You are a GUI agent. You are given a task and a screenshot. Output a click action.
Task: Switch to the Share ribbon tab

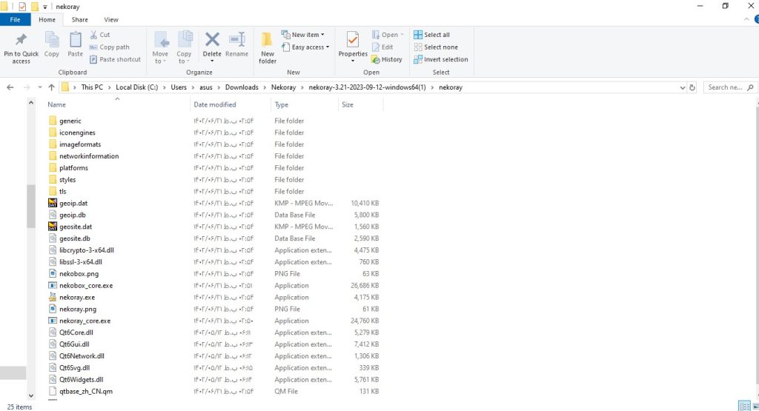click(x=80, y=20)
